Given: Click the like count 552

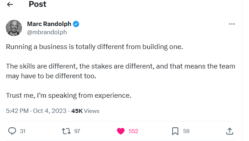Looking at the screenshot, I should tap(133, 131).
